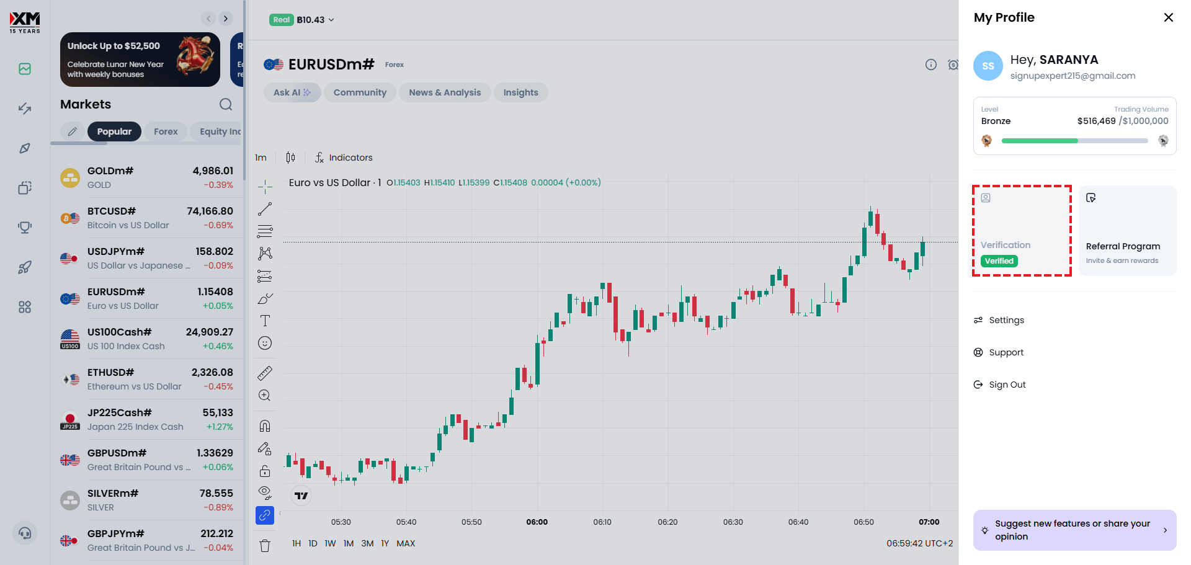1191x565 pixels.
Task: Set chart range to 1D
Action: coord(313,543)
